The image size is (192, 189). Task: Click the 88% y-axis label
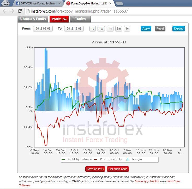click(30, 48)
